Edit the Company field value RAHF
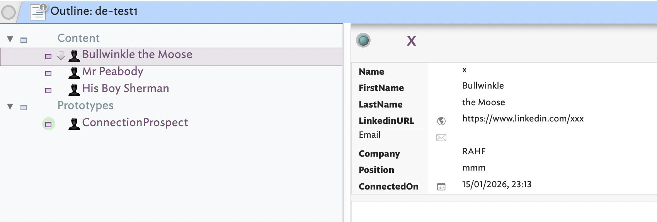 point(474,152)
